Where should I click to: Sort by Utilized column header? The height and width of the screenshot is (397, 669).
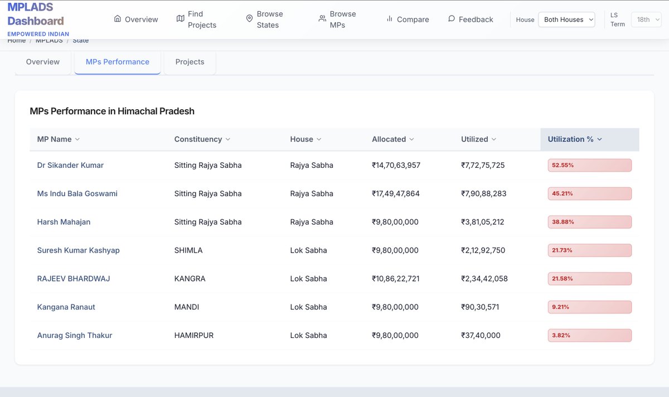[x=478, y=139]
